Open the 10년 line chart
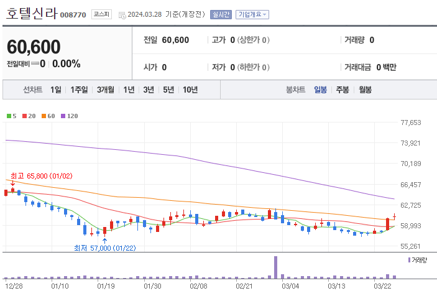 190,90
